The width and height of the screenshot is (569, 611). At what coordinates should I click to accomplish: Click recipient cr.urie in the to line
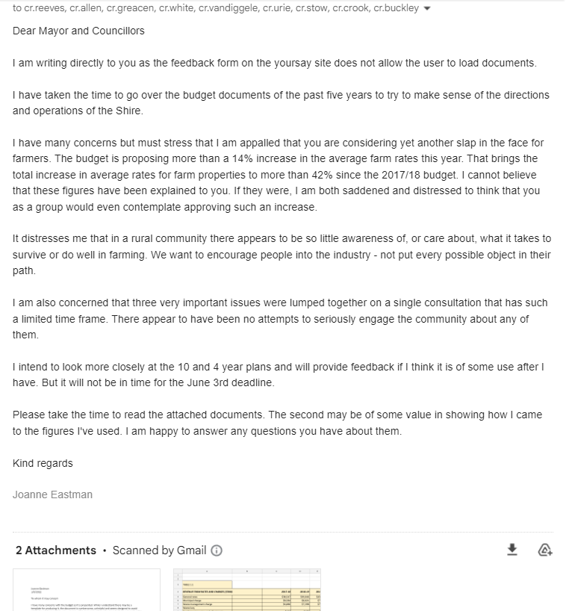tap(275, 9)
